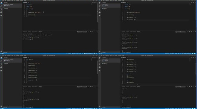The width and height of the screenshot is (197, 109).
Task: Open powershell terminal selector in bottom-right window
Action: (180, 87)
